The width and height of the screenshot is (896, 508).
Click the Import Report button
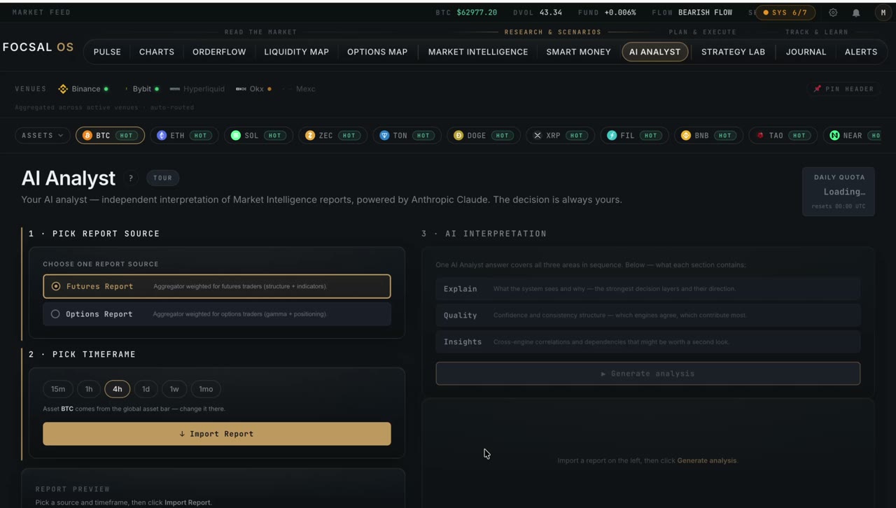coord(217,434)
